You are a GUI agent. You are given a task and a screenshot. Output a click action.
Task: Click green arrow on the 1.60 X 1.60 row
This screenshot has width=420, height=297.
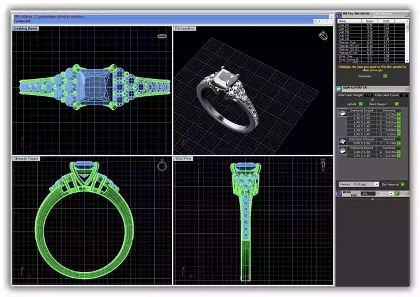[x=399, y=126]
